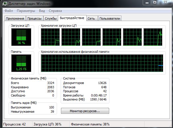This screenshot has height=128, width=173.
Task: Click the CPU usage gauge showing 36 %
Action: click(21, 37)
